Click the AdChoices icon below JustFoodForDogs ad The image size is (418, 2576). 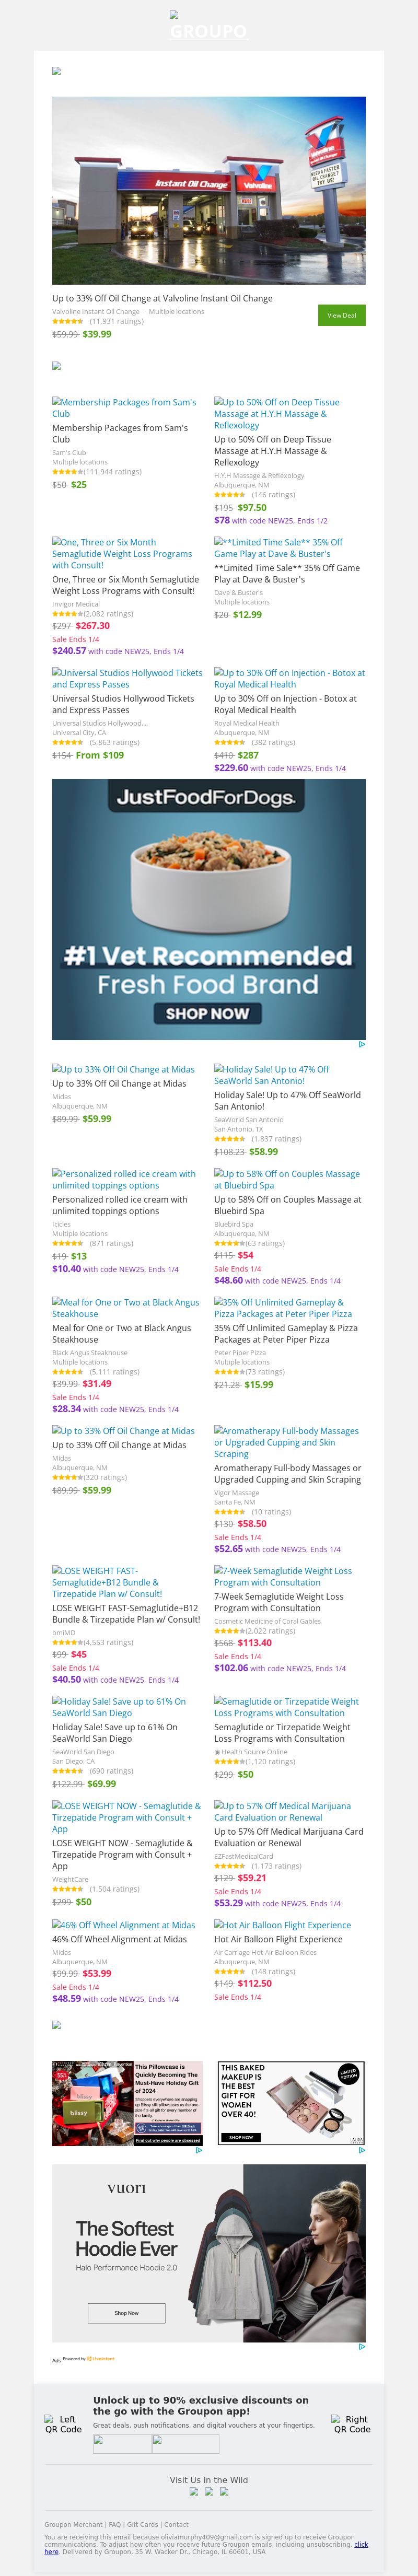361,1045
